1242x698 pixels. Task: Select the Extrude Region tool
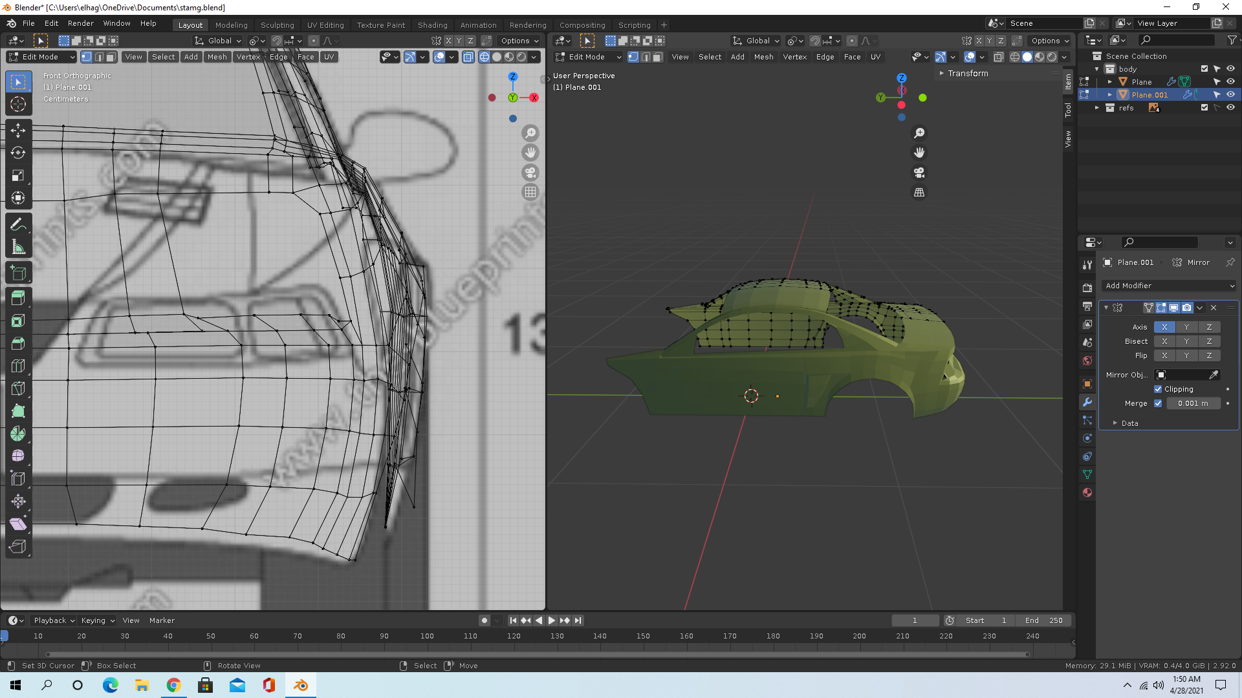pos(18,298)
